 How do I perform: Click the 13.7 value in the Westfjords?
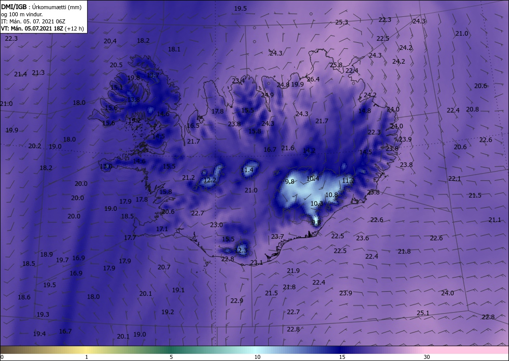point(153,75)
